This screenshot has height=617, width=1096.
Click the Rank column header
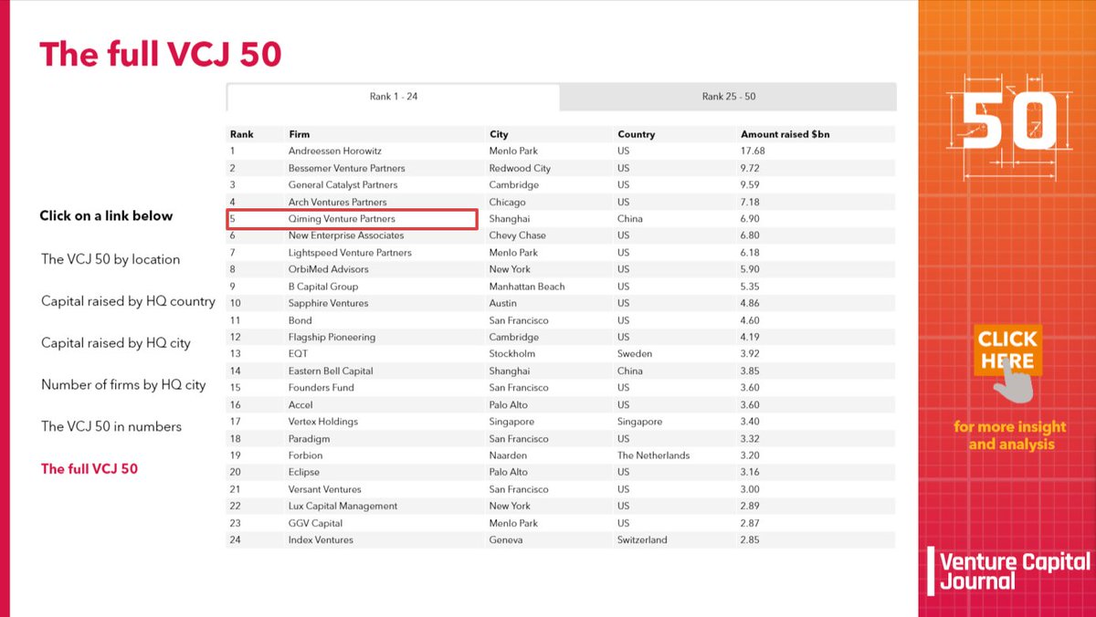(x=242, y=134)
